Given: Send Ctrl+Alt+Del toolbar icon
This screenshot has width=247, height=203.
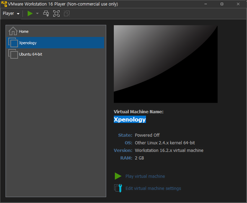Looking at the screenshot, I should click(x=46, y=13).
